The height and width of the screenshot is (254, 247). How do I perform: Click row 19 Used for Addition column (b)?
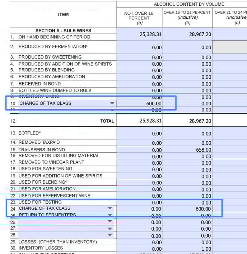[x=187, y=176]
